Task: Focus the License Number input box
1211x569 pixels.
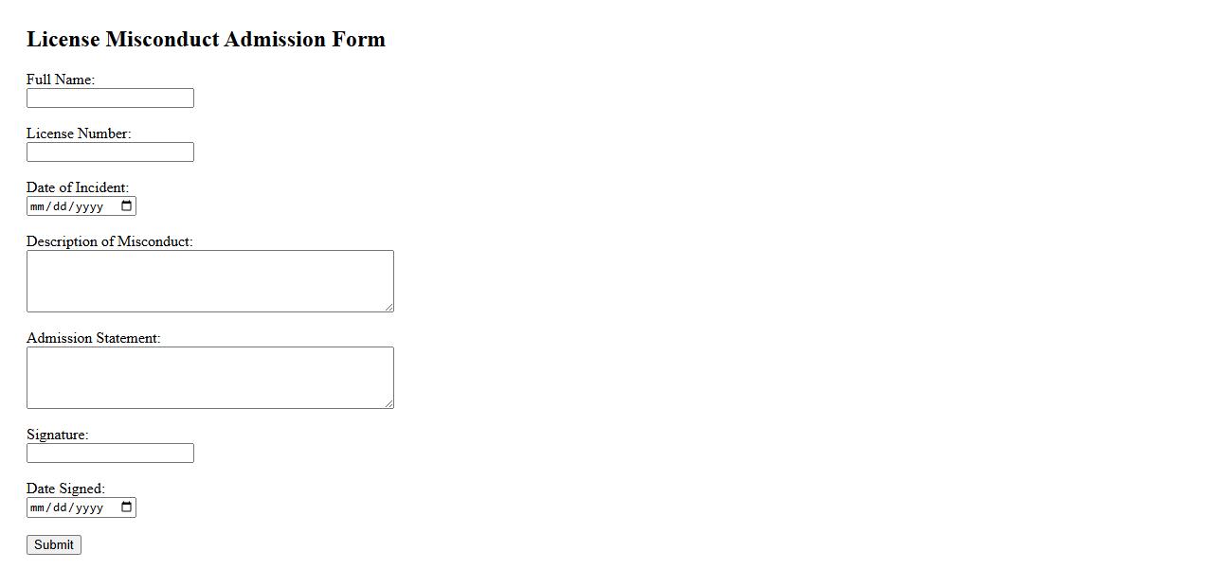Action: [x=110, y=152]
